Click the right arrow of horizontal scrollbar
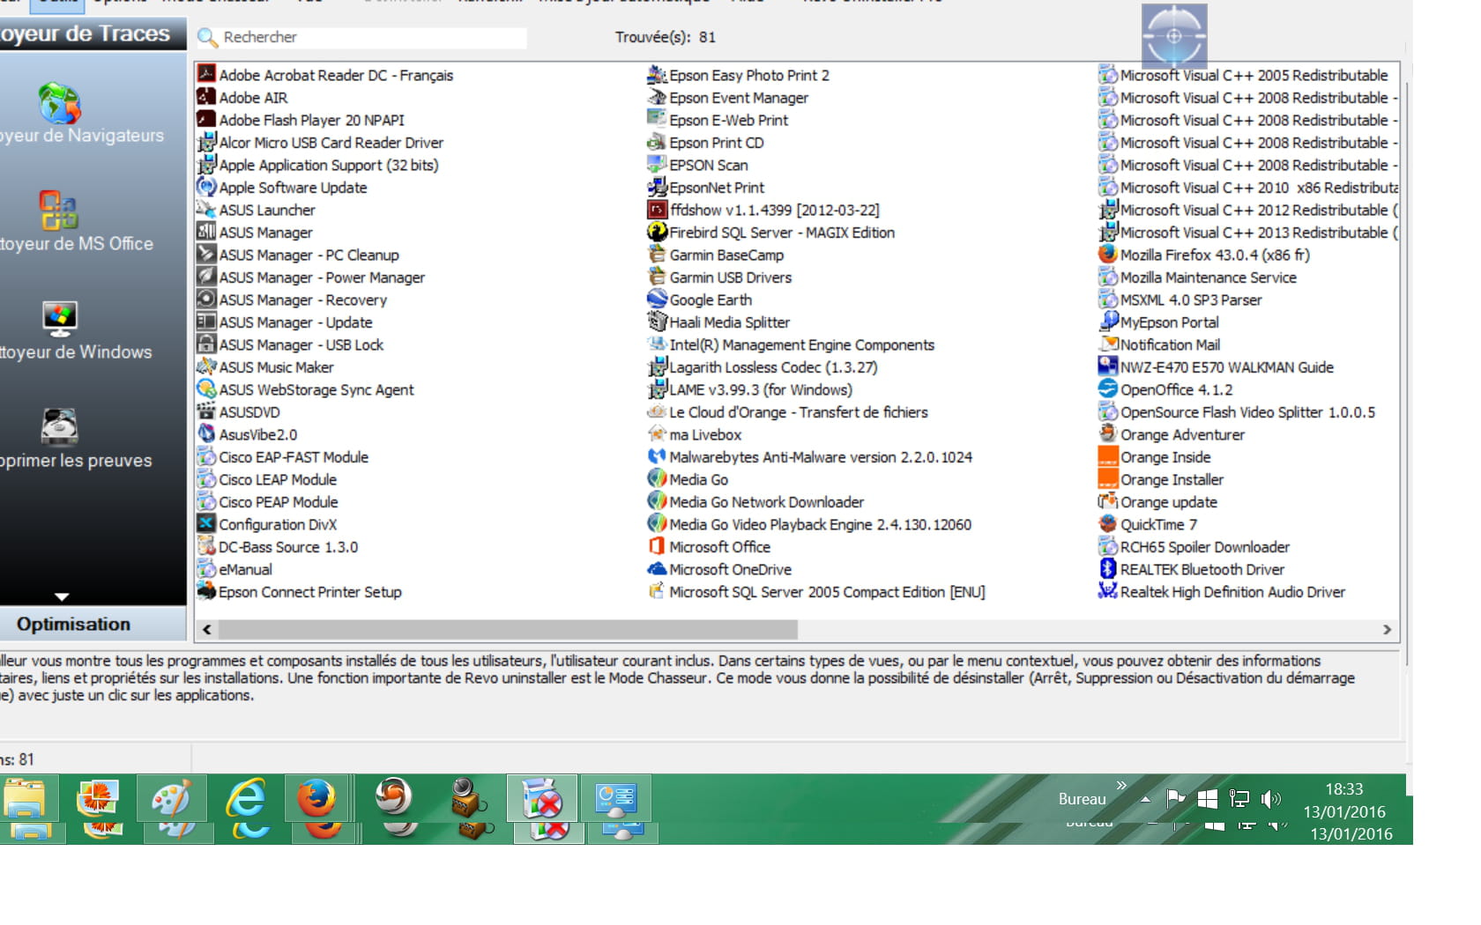 point(1387,629)
